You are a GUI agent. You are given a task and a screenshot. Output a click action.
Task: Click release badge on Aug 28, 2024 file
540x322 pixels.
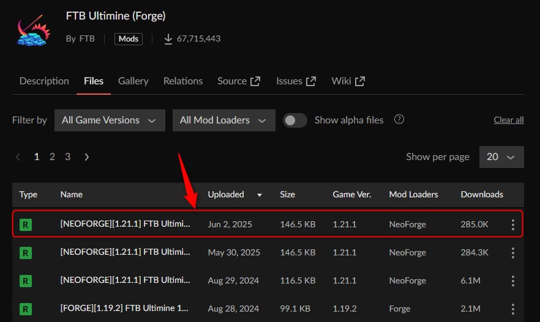coord(26,309)
